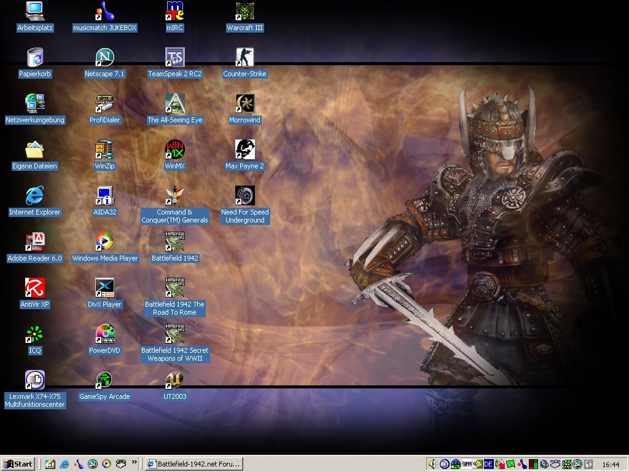Open The All-Seeing Eye shortcut
629x472 pixels.
coord(175,109)
